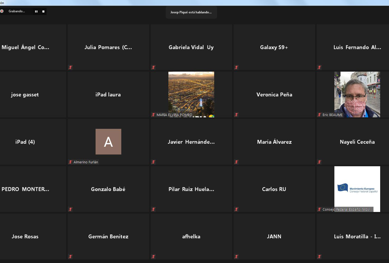
Task: Click the Movimiento Europeo logo tile
Action: coord(357,188)
